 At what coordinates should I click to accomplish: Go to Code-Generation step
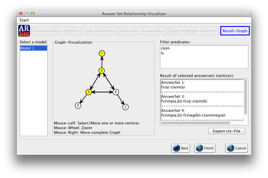[99, 31]
